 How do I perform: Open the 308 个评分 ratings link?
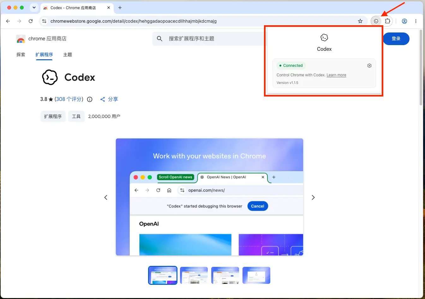69,99
